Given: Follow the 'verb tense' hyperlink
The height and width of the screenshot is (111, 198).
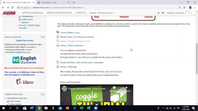Looking at the screenshot, I should [x=120, y=24].
